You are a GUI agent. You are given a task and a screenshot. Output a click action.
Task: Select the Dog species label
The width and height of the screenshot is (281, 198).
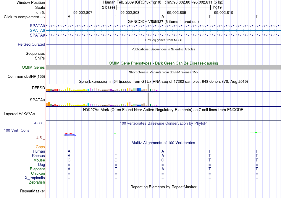[x=41, y=165]
